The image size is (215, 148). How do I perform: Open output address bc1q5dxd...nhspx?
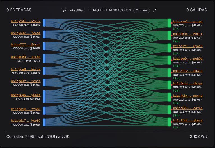tap(188, 83)
